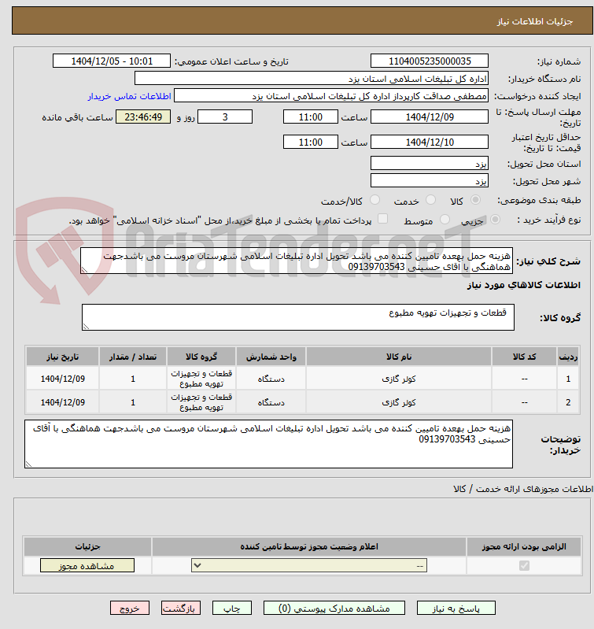Click the جزئیات column header in permits table
Image resolution: width=594 pixels, height=629 pixels.
tap(88, 547)
